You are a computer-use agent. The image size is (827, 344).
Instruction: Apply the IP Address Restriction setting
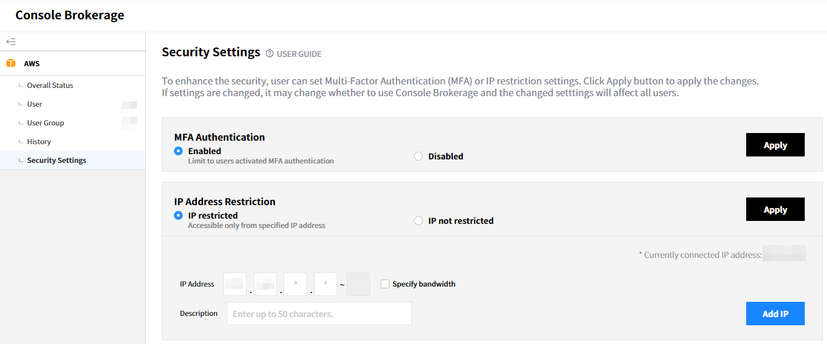pos(775,210)
